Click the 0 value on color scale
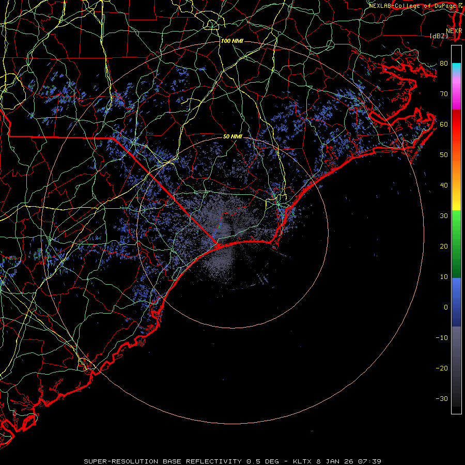 [446, 307]
